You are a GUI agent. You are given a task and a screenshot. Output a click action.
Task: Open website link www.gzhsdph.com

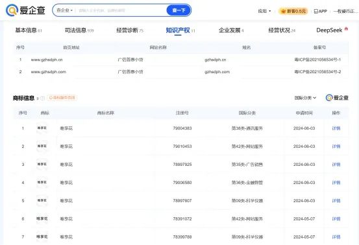49,72
